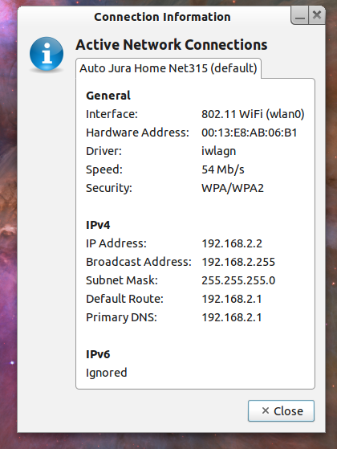Click the Primary DNS label

[122, 317]
